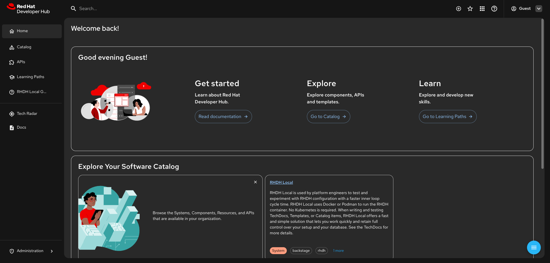Open the create plus icon in header

pos(459,9)
